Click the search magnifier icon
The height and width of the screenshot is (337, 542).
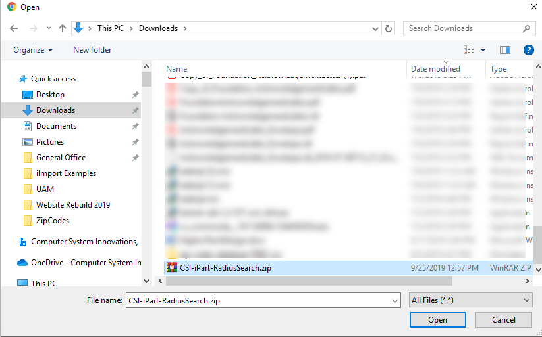(x=526, y=28)
